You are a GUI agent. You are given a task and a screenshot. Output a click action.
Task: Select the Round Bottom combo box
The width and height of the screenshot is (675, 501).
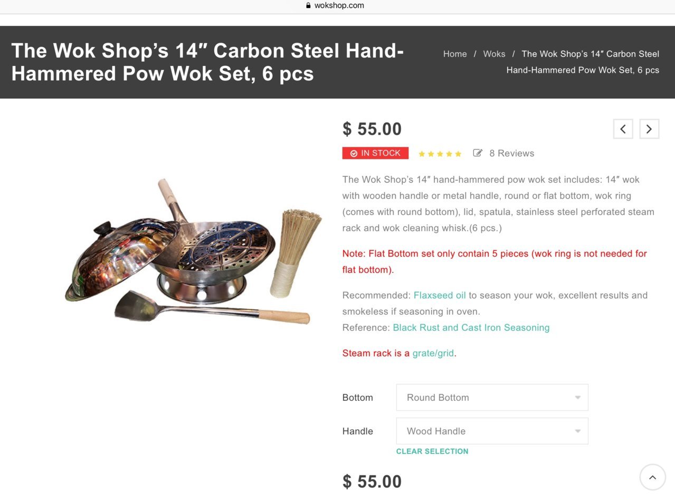pyautogui.click(x=492, y=398)
